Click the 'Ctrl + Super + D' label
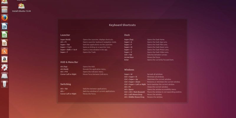236x118 pixels. (131, 77)
